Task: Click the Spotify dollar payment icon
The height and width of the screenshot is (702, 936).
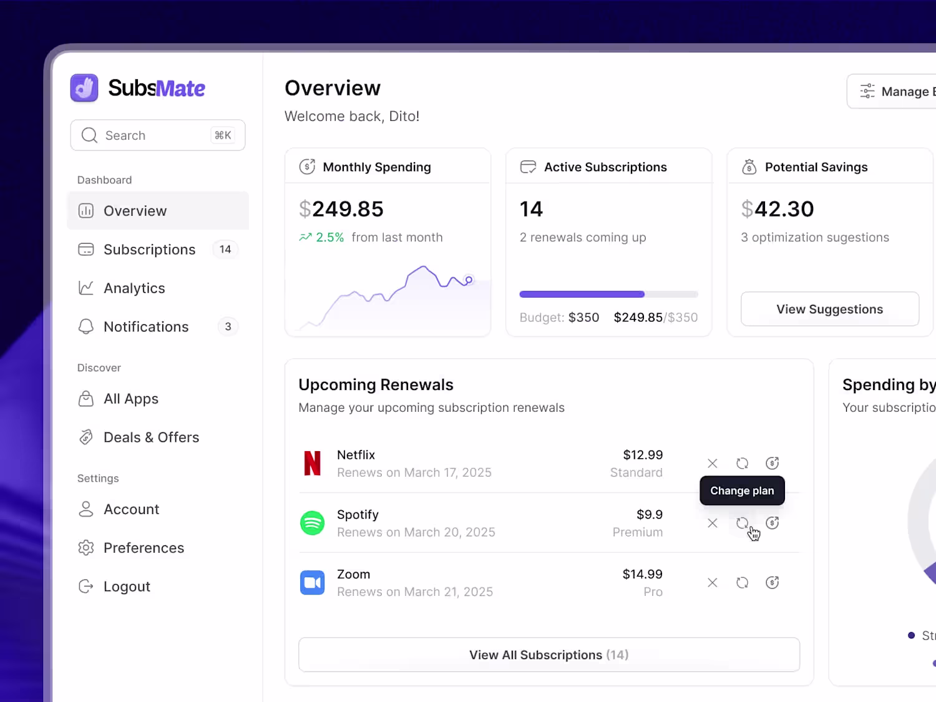Action: click(x=773, y=523)
